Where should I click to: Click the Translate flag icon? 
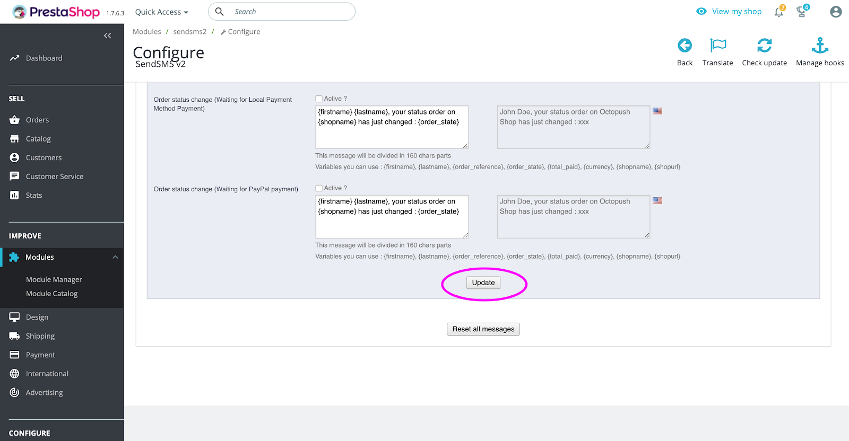point(718,46)
